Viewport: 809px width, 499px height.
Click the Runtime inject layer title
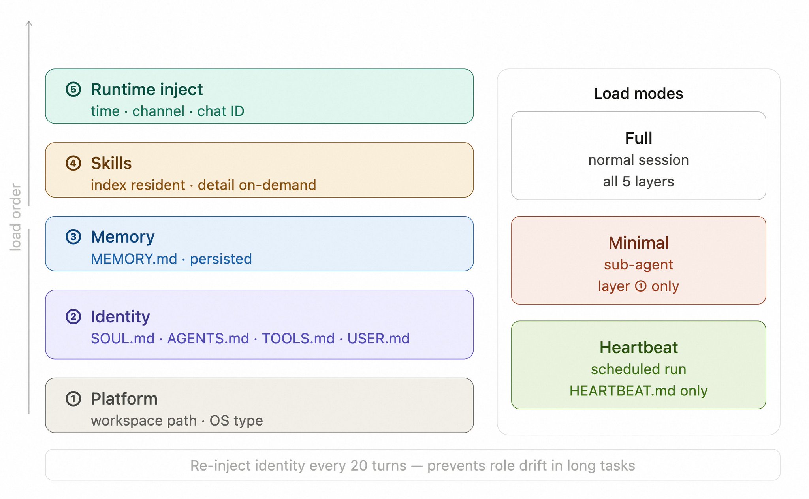[147, 90]
